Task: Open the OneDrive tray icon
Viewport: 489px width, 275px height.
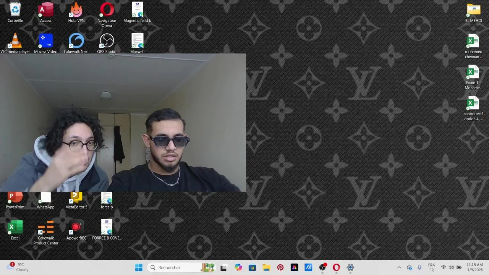Action: (409, 268)
